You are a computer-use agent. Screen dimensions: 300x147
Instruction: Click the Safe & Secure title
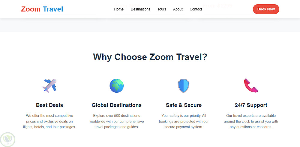pos(184,105)
